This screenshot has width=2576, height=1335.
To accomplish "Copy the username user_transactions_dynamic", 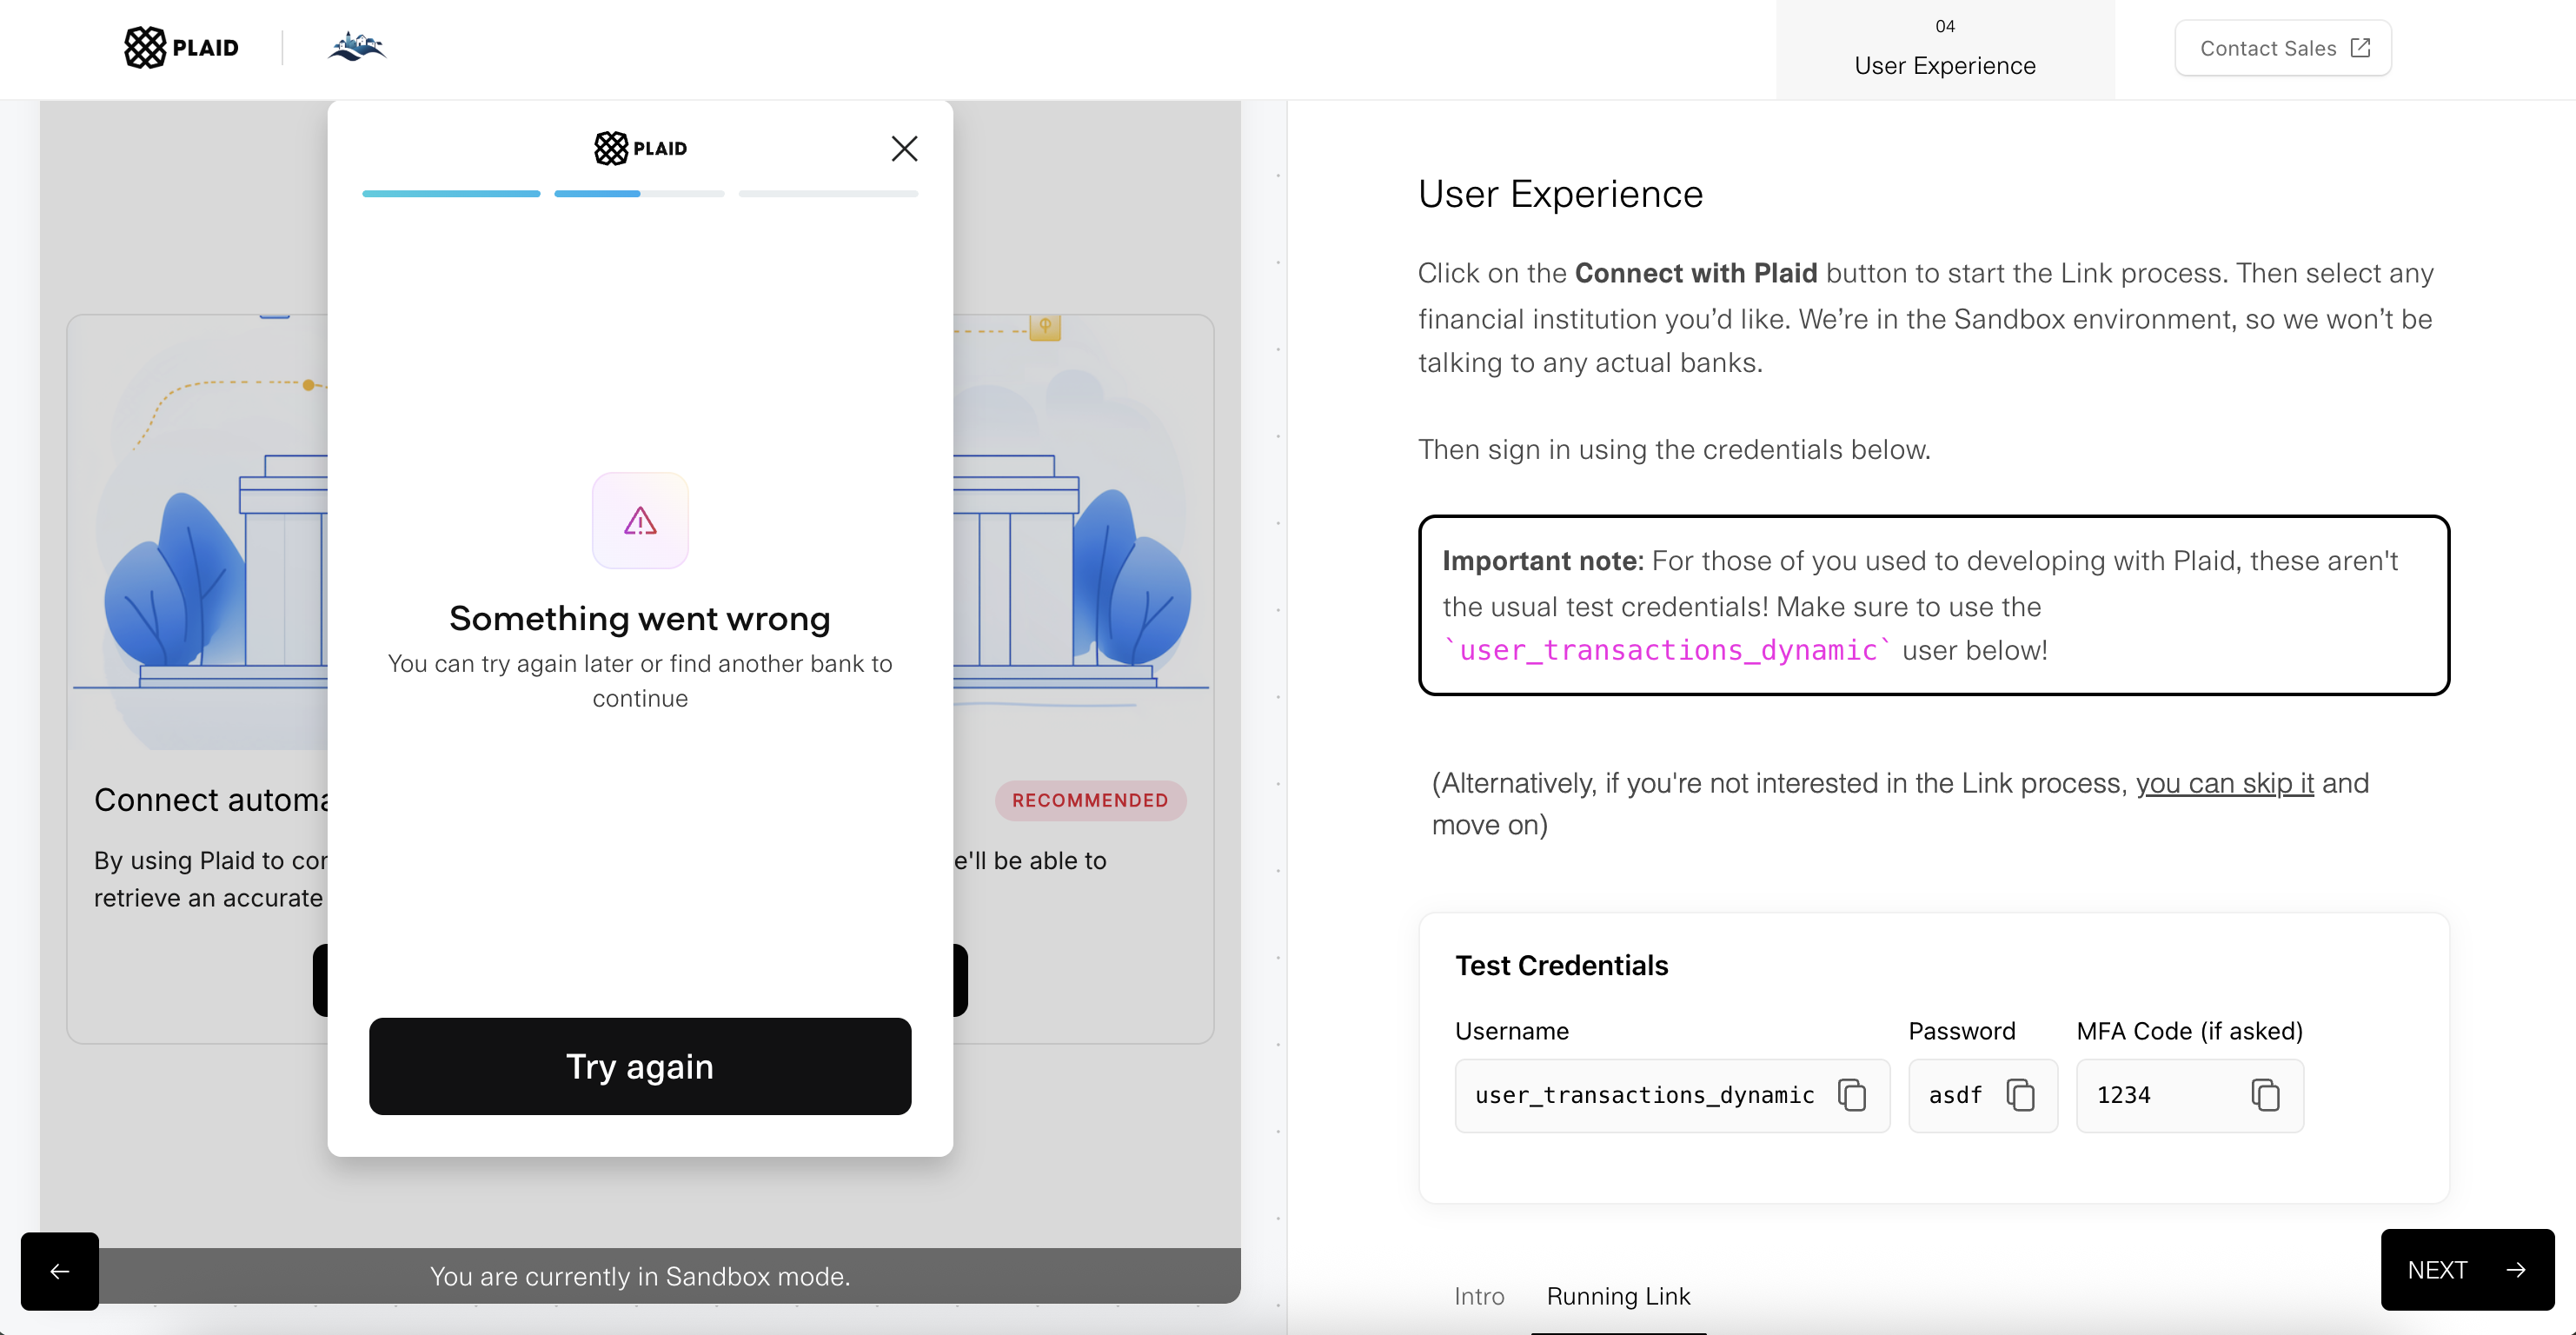I will click(1852, 1095).
